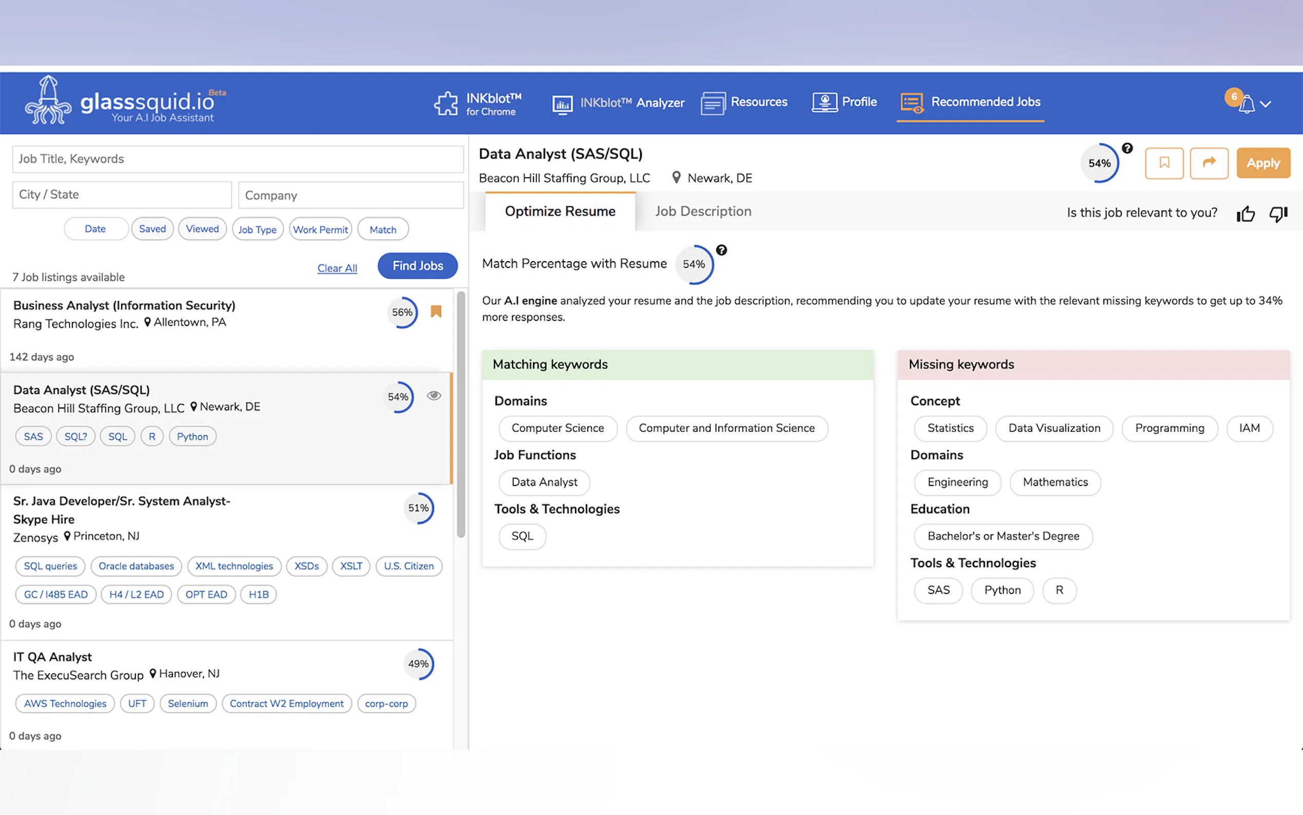The height and width of the screenshot is (815, 1303).
Task: Toggle the Saved filter chip
Action: (152, 229)
